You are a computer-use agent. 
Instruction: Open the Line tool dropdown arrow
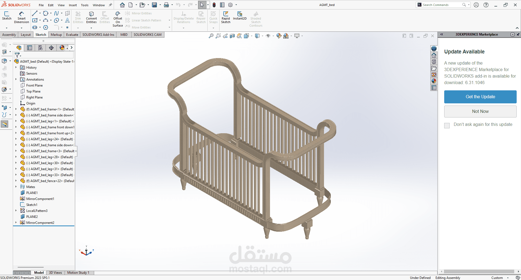(40, 13)
